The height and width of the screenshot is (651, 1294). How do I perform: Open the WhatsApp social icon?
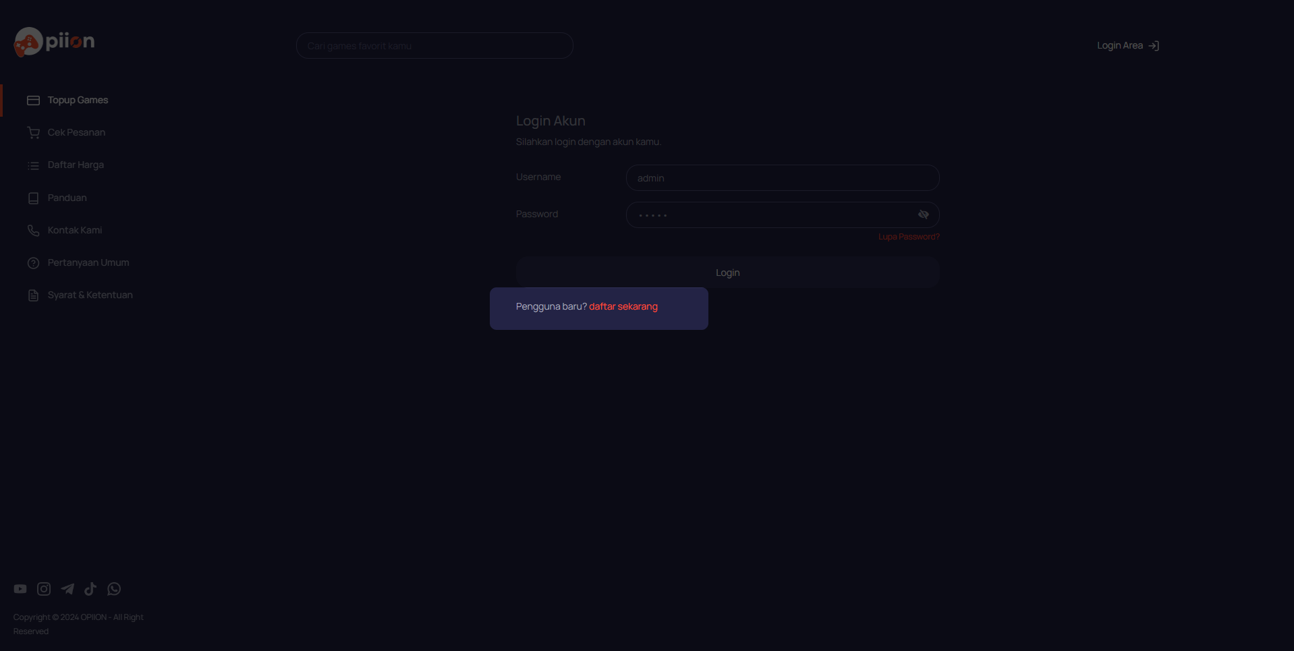tap(114, 589)
